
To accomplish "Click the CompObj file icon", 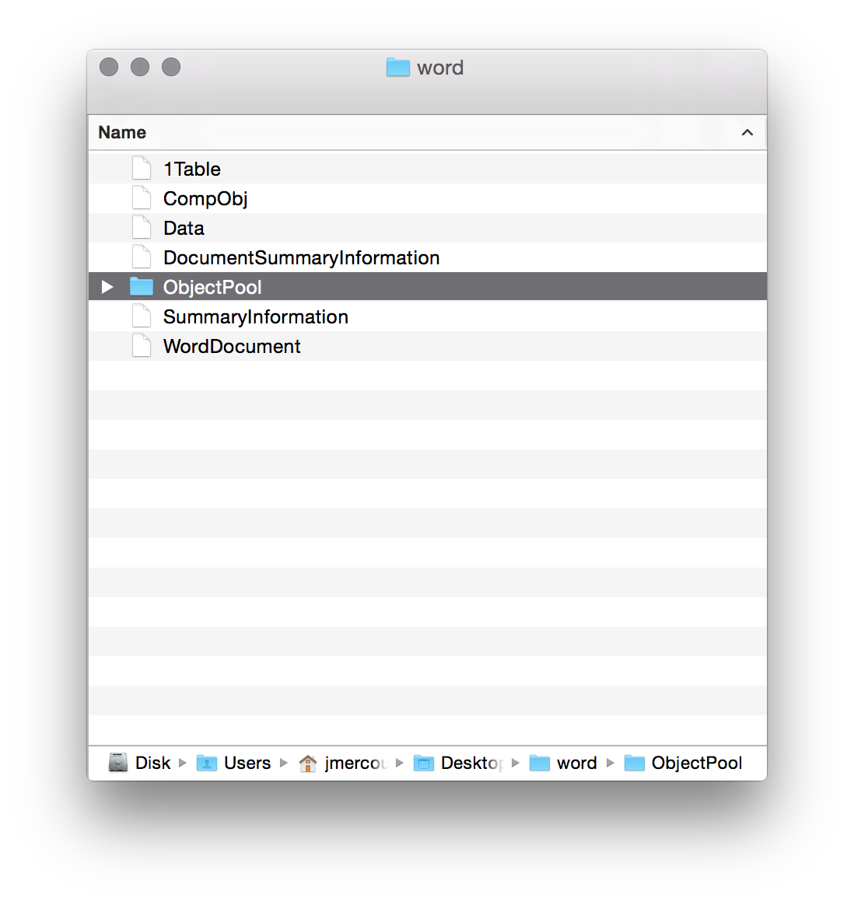I will tap(142, 198).
